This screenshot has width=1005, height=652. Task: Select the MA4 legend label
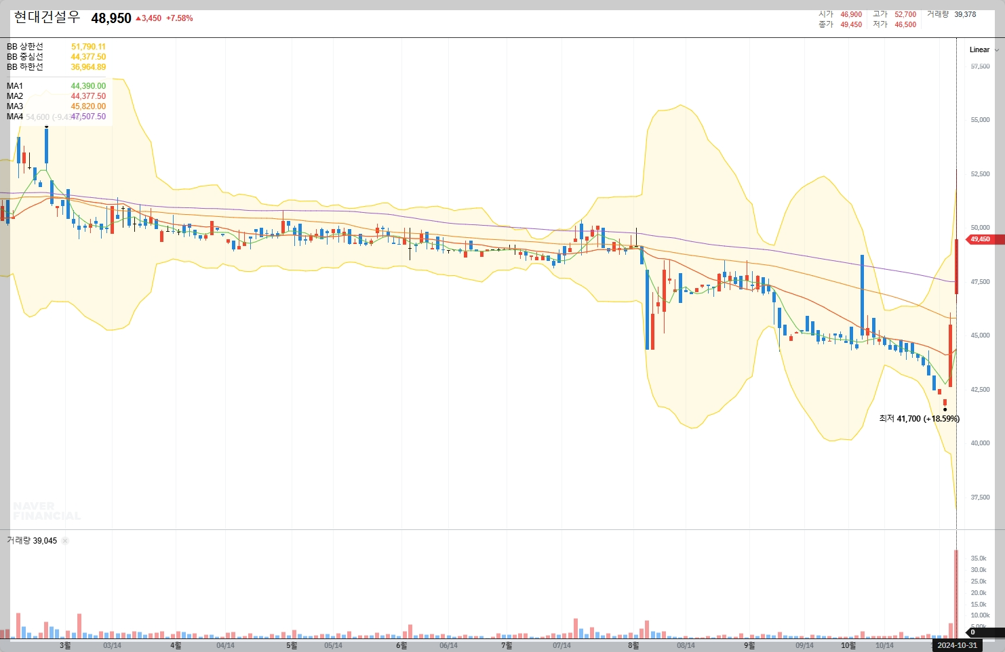[15, 117]
